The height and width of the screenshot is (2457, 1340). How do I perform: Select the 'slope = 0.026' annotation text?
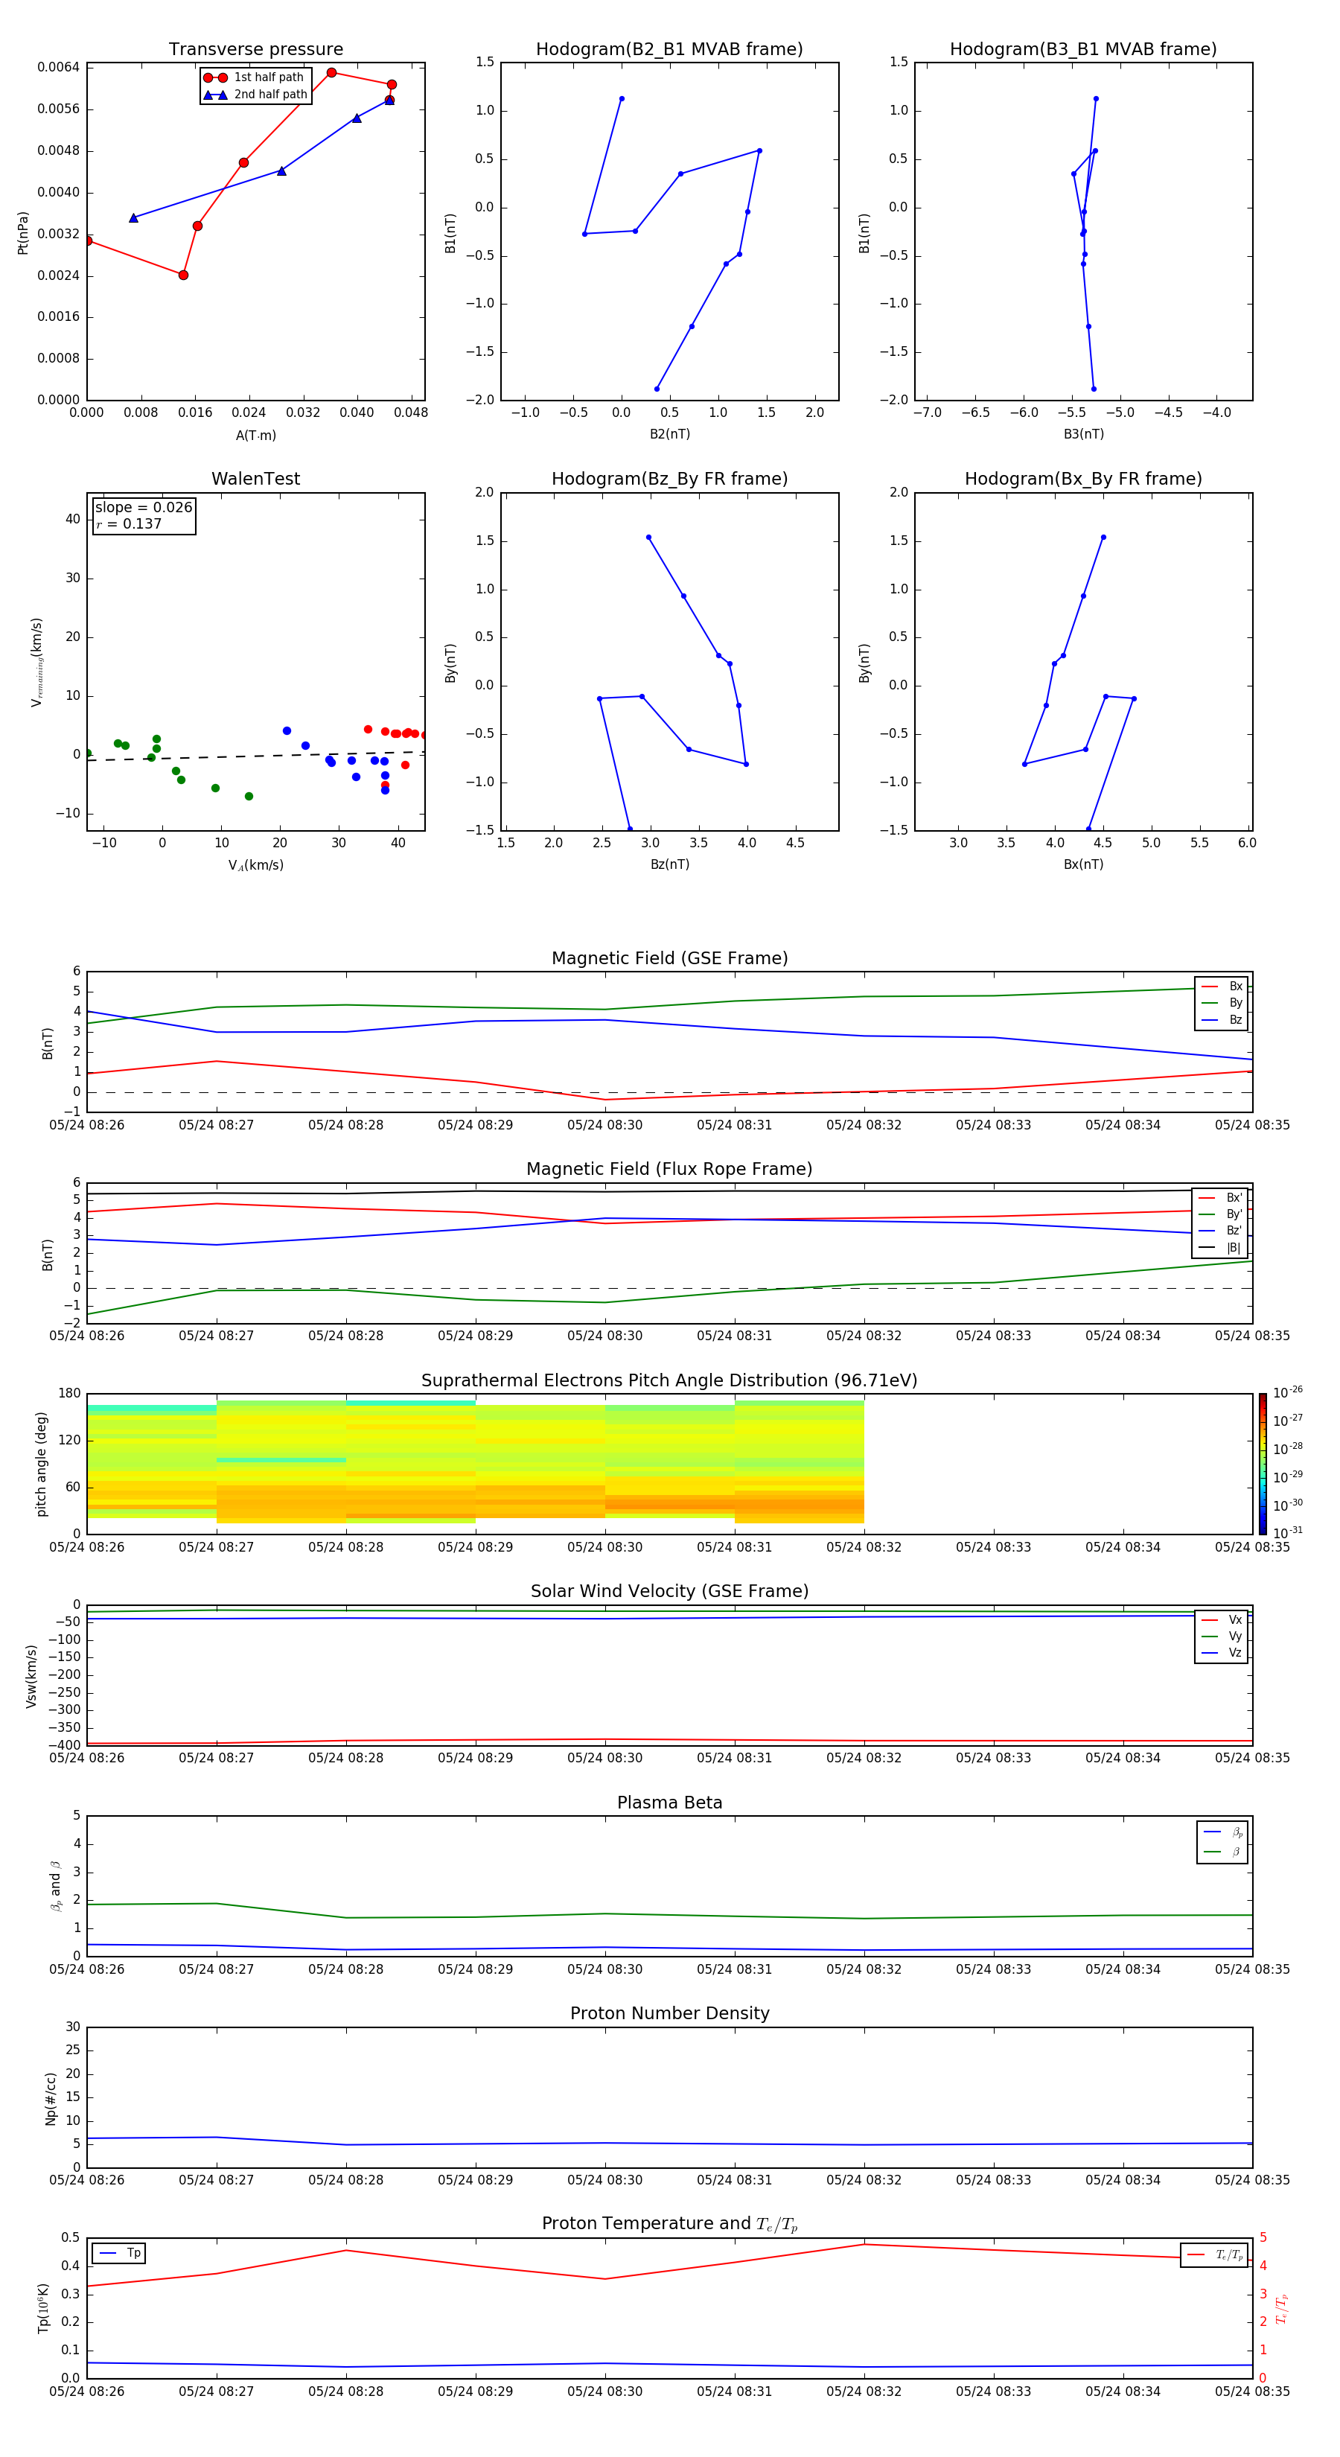(143, 508)
